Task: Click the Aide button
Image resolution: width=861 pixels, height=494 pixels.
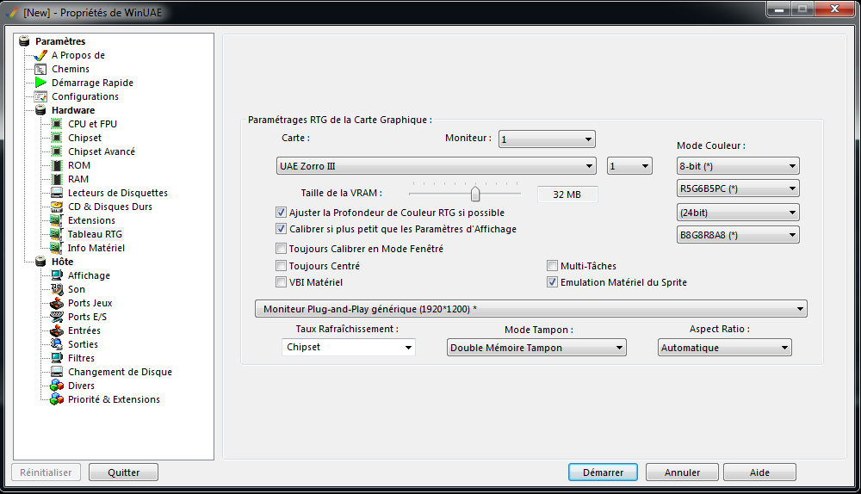Action: click(759, 472)
